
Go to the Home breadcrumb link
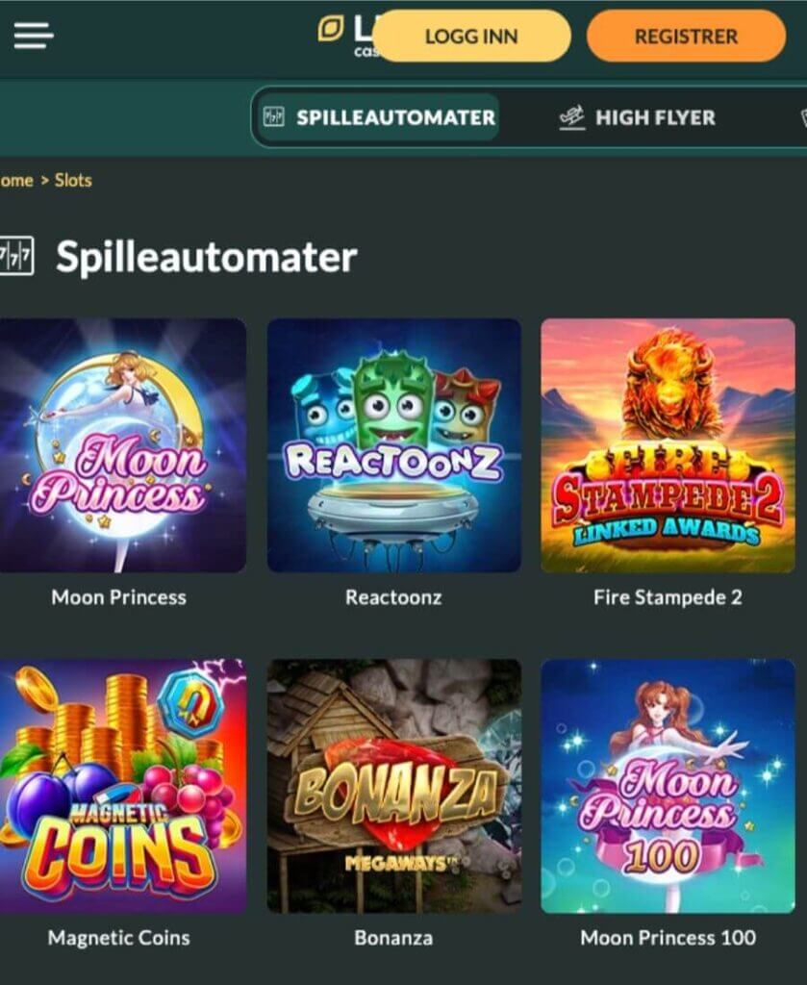pos(16,180)
